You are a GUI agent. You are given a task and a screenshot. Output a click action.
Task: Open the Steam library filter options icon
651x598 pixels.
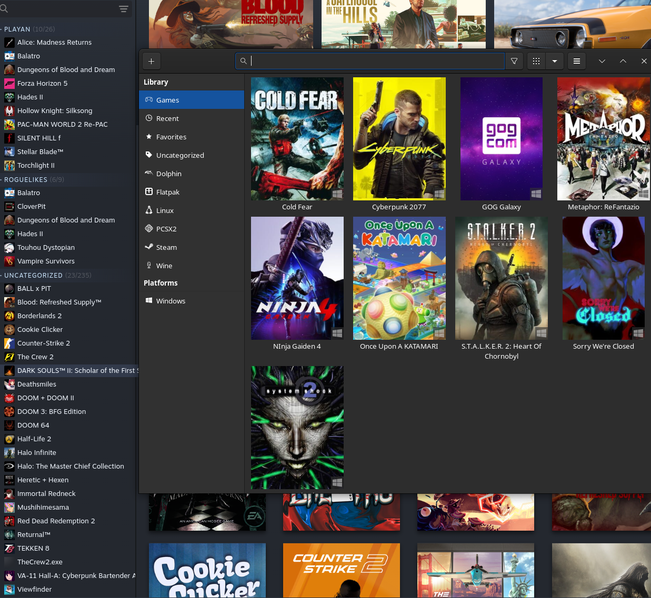[x=124, y=8]
